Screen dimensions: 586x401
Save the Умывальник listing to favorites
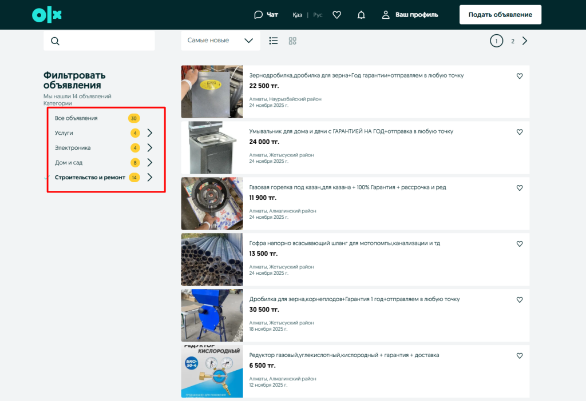point(520,132)
